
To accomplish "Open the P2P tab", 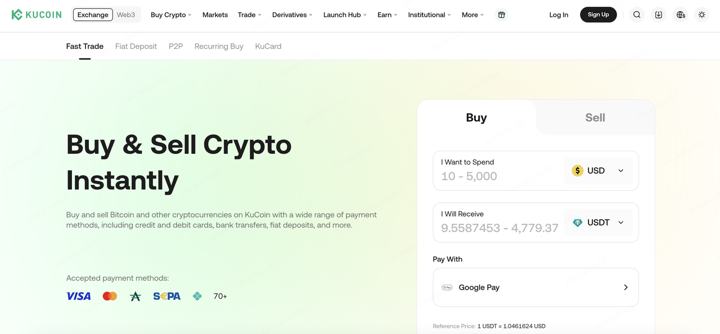I will (175, 46).
